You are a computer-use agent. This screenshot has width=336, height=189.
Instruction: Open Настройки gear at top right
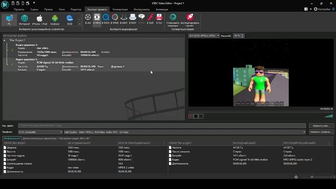322,9
